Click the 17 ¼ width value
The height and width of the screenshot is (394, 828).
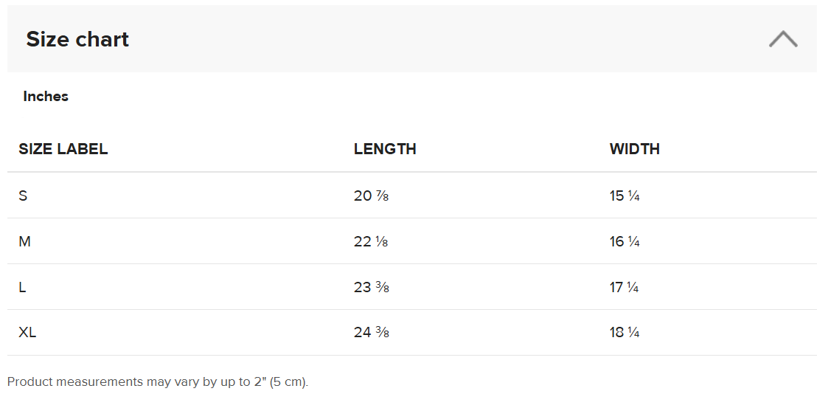tap(624, 288)
